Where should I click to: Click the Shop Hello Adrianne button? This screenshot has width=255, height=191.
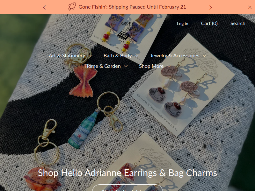pyautogui.click(x=127, y=188)
